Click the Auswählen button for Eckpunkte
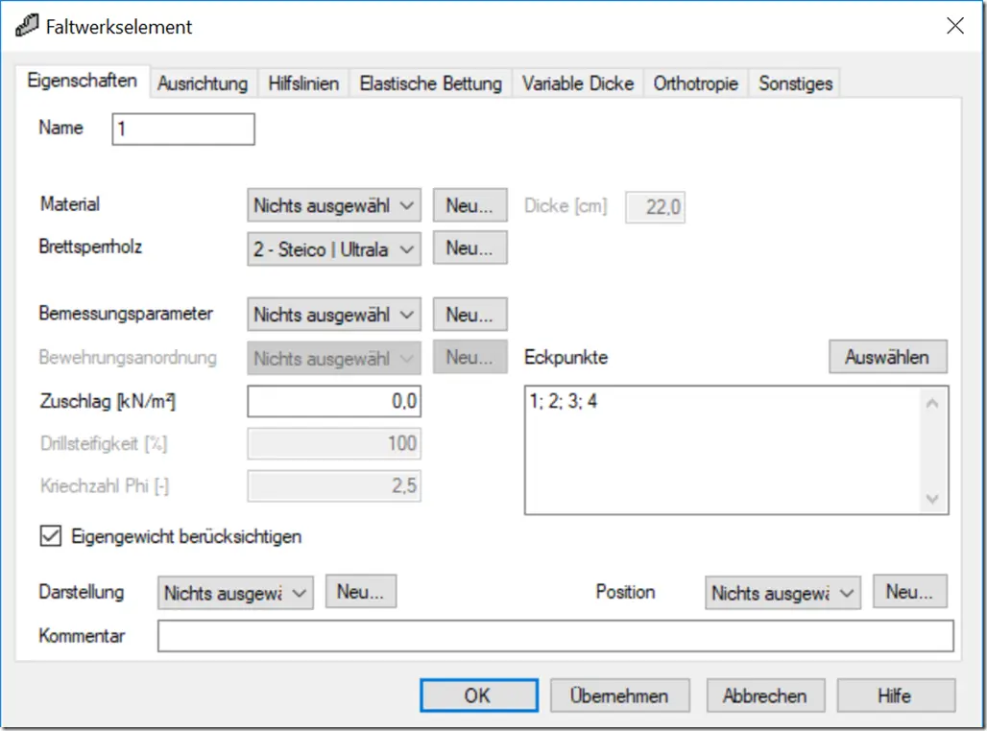Screen dimensions: 987x731 coord(887,357)
